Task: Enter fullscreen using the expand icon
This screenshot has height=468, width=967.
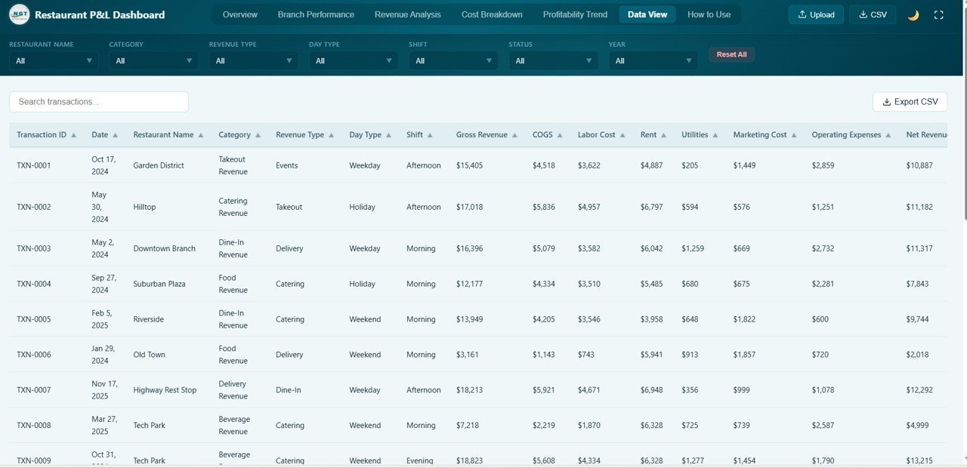Action: (938, 14)
